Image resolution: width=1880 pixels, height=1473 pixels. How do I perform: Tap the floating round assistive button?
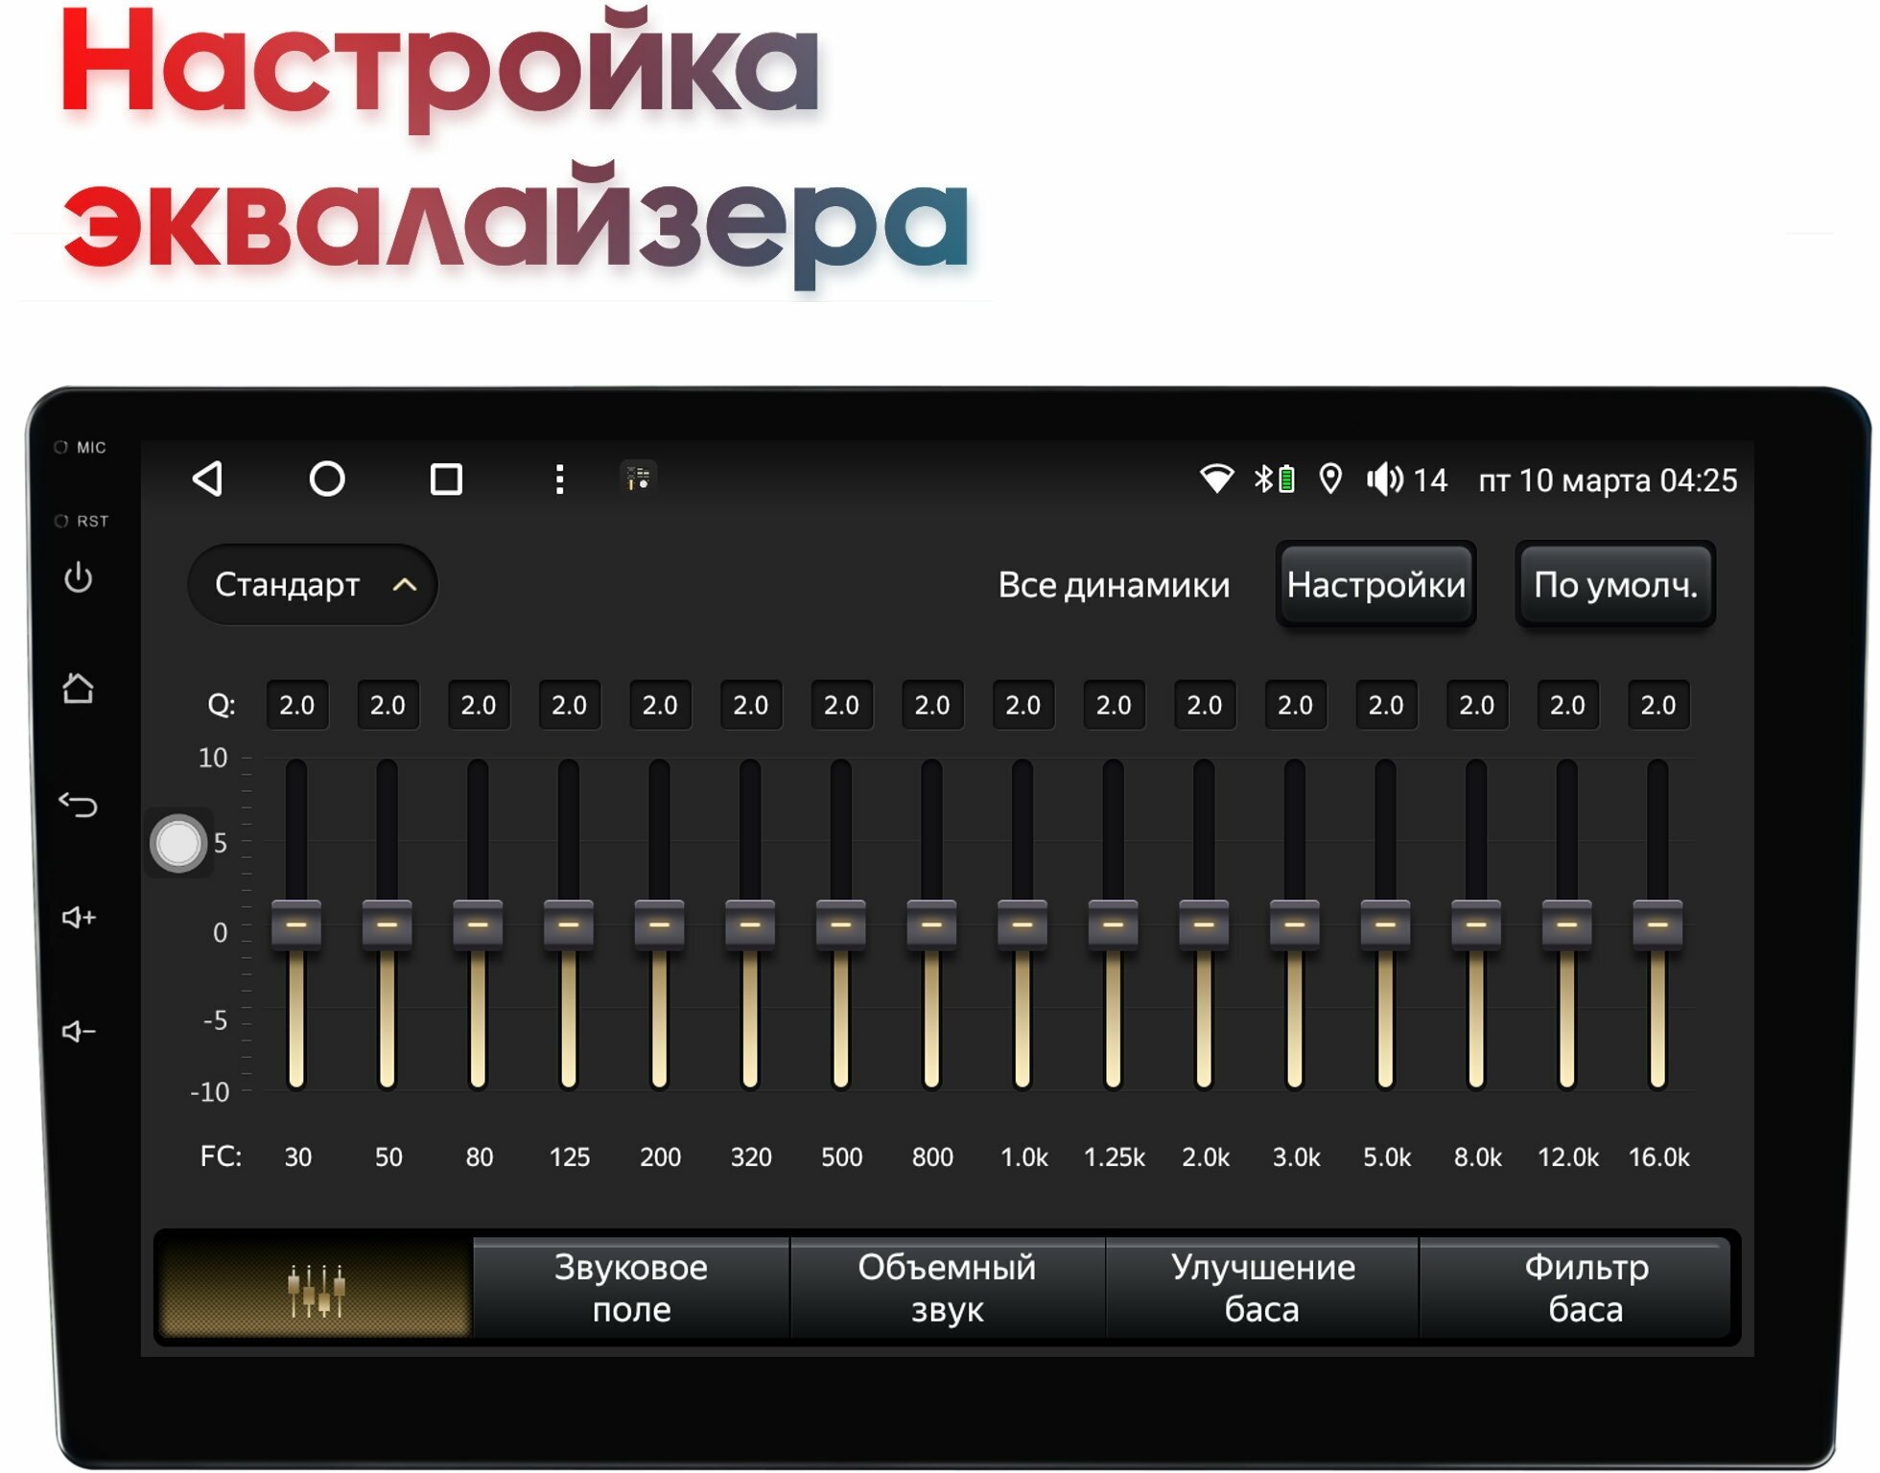click(178, 843)
